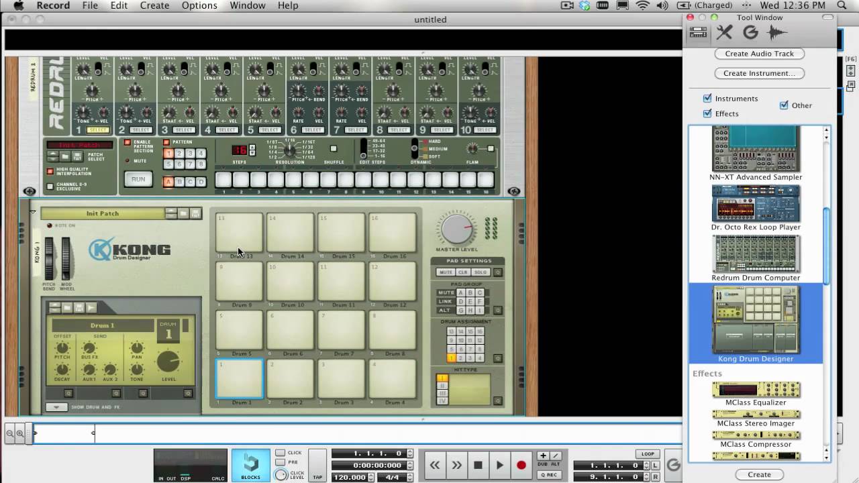
Task: Toggle the Loop button in transport
Action: (x=648, y=454)
